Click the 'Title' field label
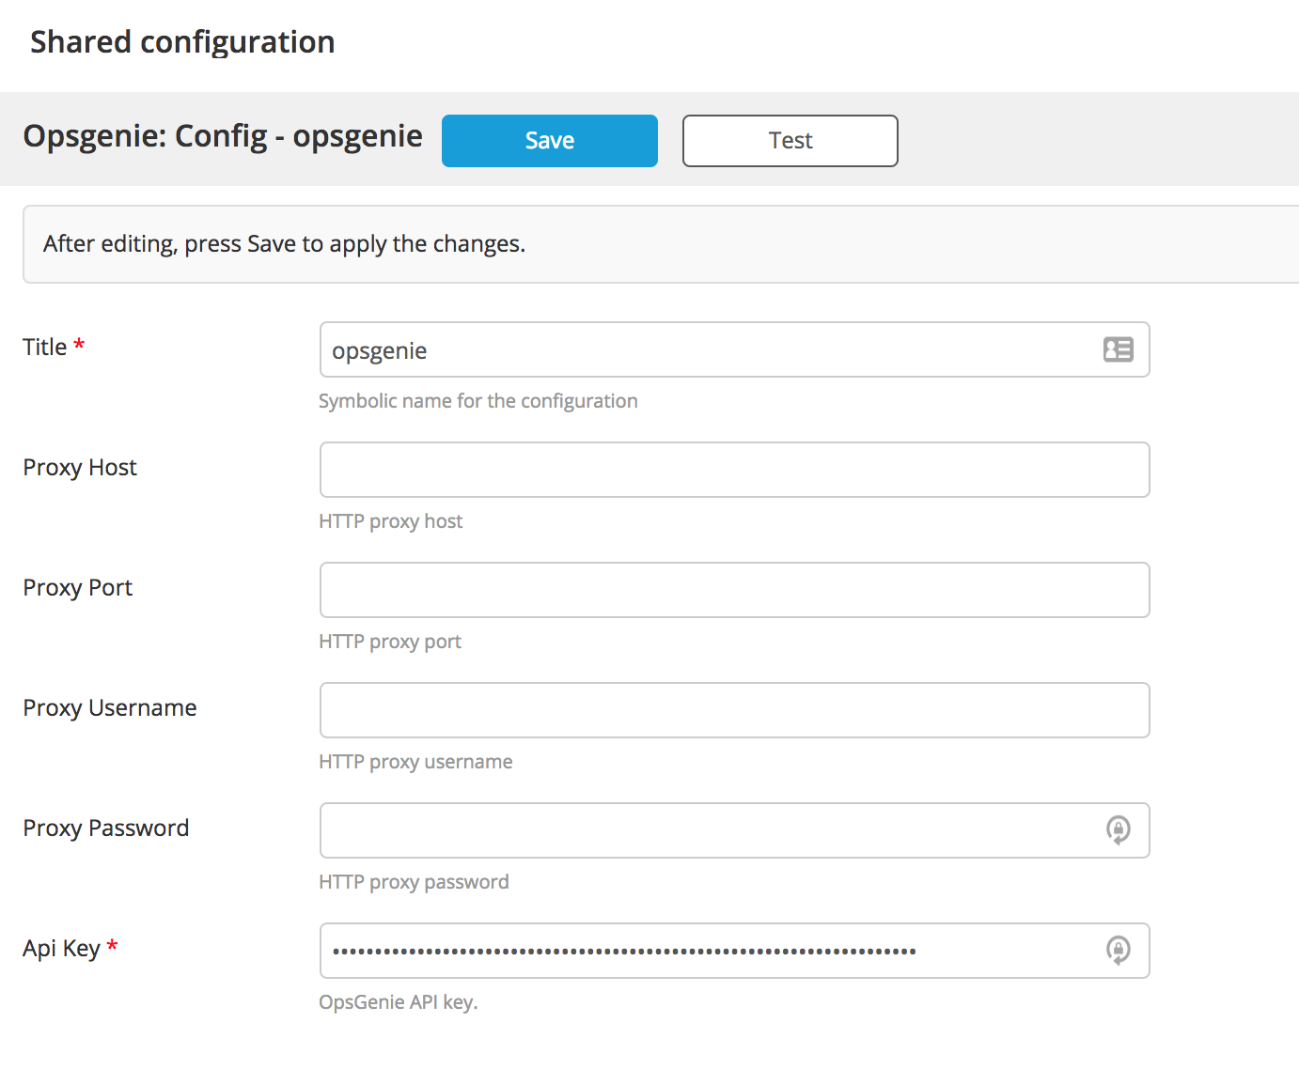 point(45,347)
